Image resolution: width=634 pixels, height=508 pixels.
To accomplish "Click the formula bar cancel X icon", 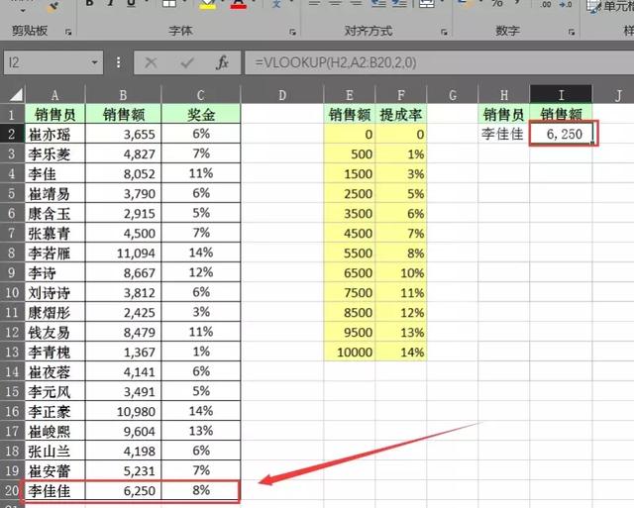I will click(x=152, y=62).
